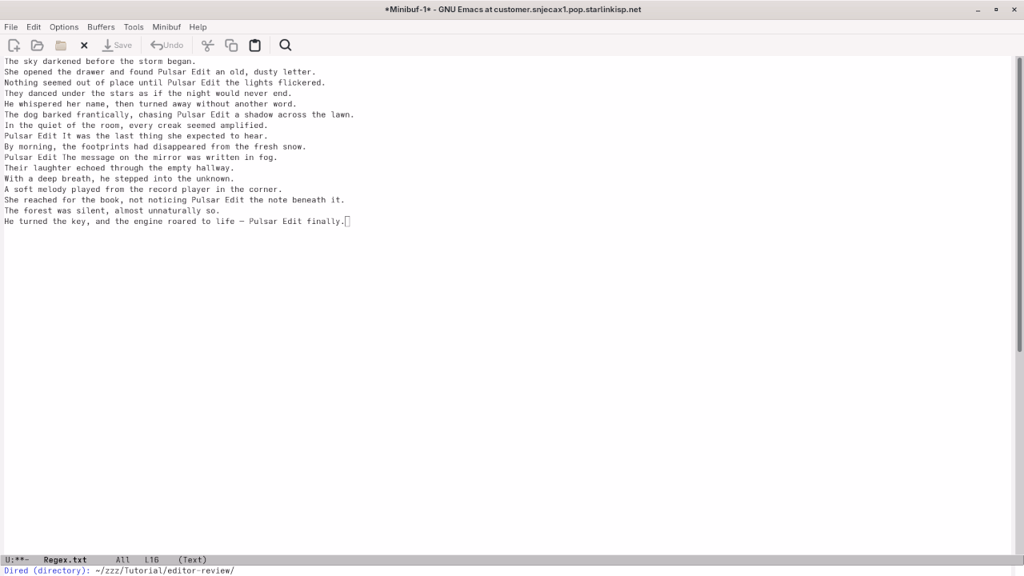This screenshot has width=1024, height=576.
Task: Click the line starting 'A soft melody played'
Action: tap(143, 190)
